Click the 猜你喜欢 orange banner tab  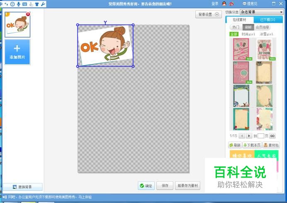tap(242, 155)
